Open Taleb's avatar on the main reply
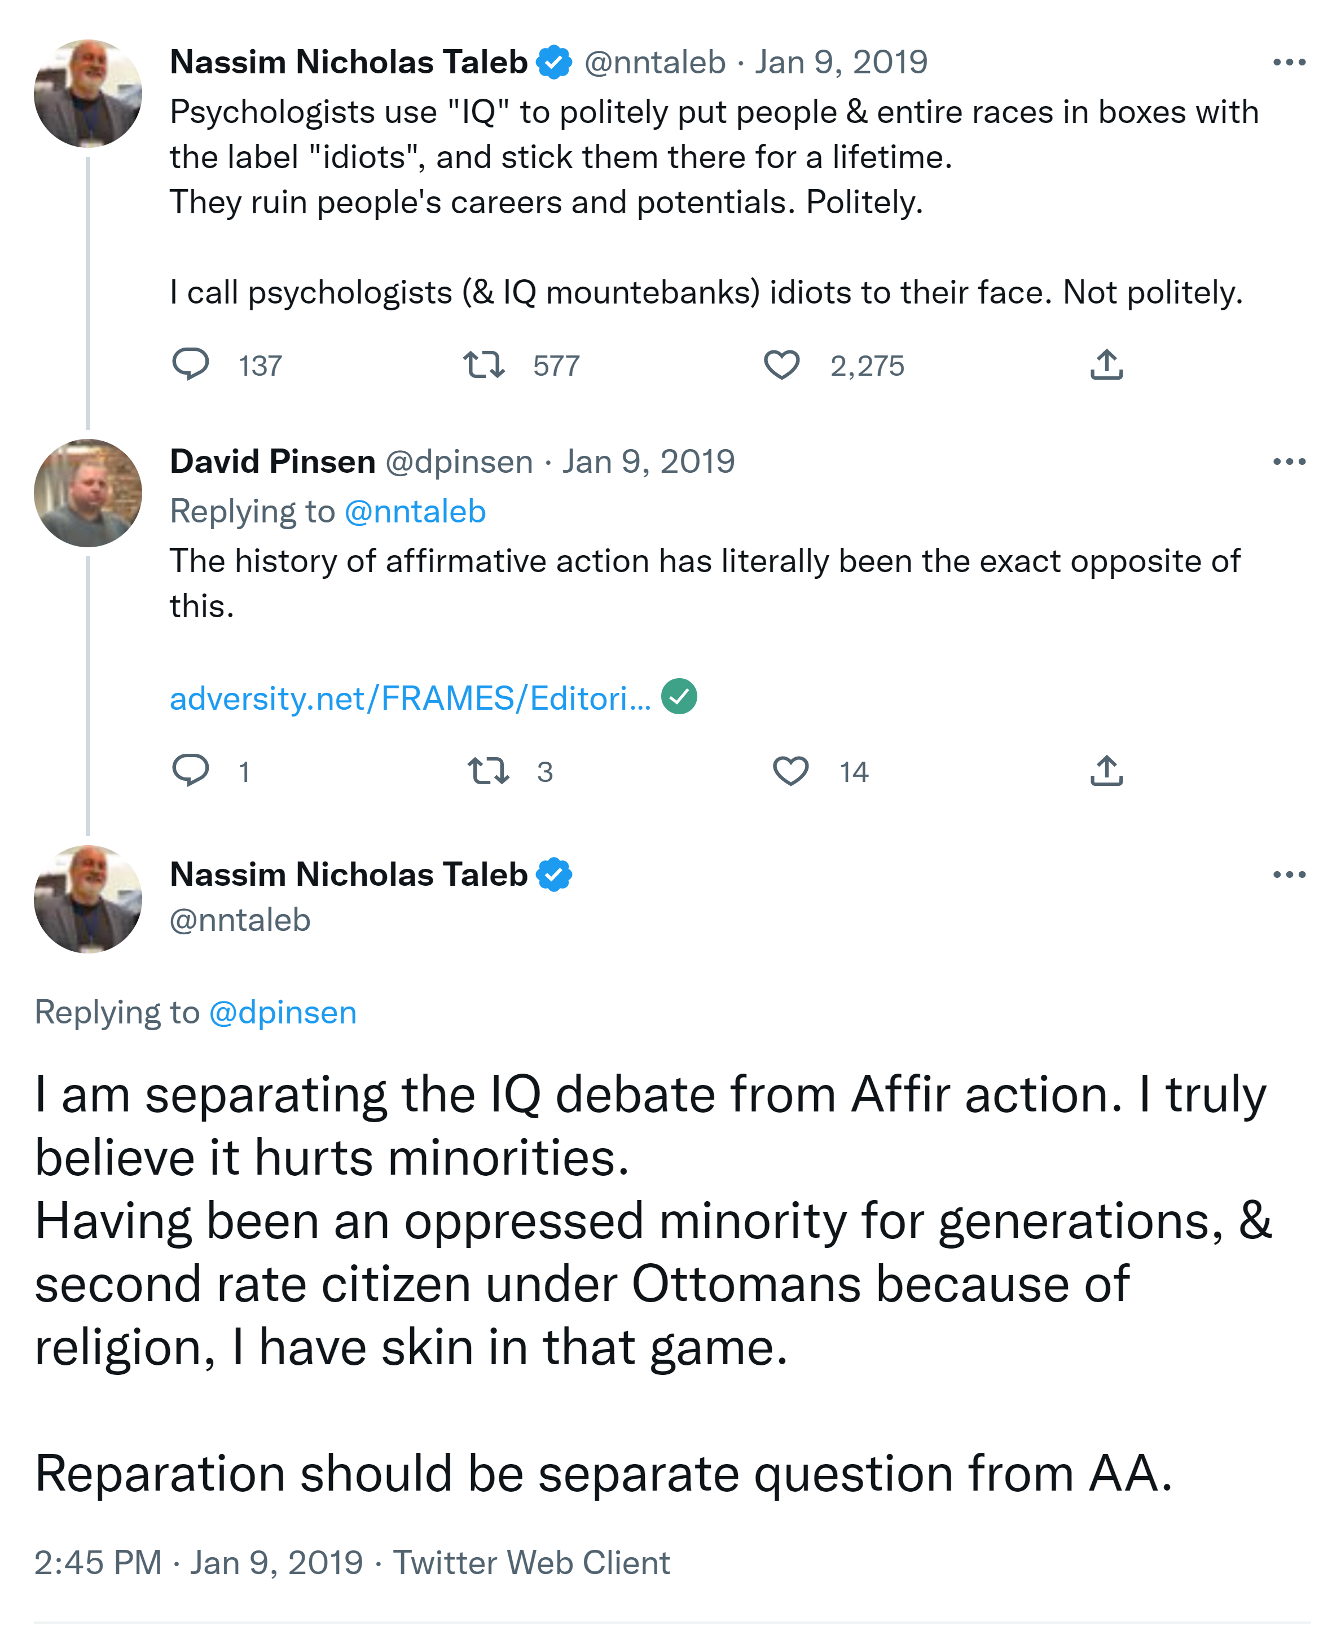 coord(87,899)
